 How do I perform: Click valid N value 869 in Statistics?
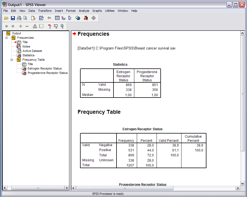click(129, 85)
